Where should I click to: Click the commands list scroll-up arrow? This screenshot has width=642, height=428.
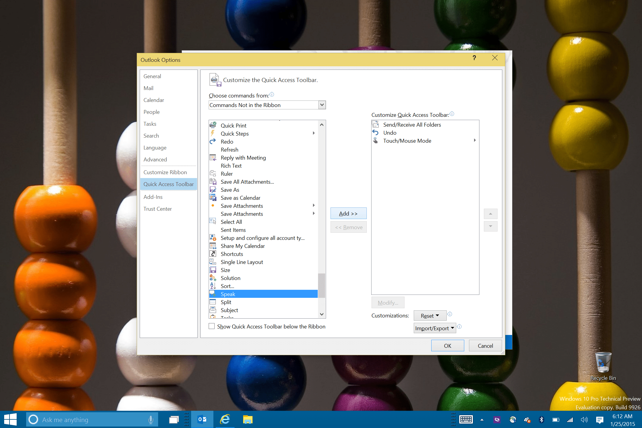[322, 125]
